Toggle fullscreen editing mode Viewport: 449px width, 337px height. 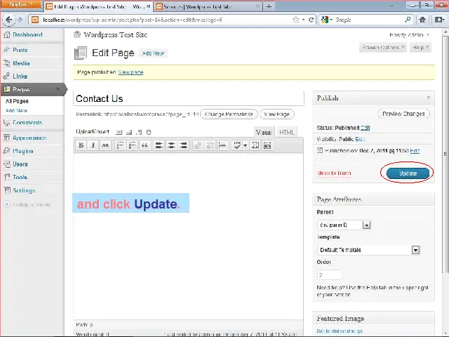click(255, 145)
